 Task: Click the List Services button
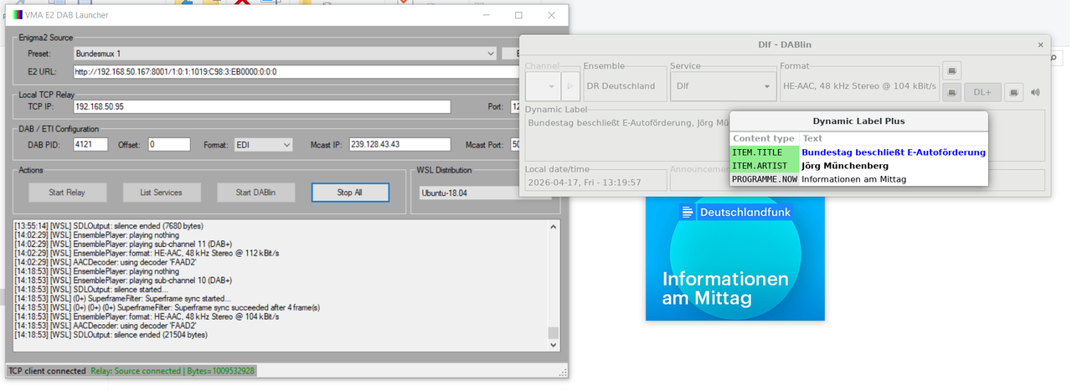pos(161,193)
